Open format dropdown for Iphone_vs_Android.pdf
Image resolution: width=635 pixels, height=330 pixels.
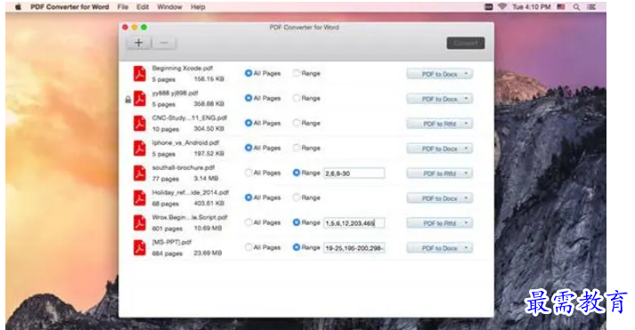[439, 149]
